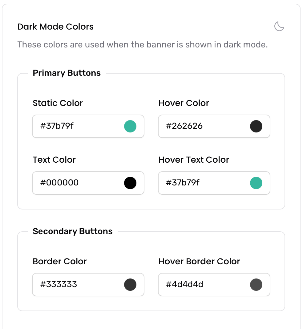The image size is (303, 329).
Task: Click the Hover Text Color label
Action: pos(194,160)
